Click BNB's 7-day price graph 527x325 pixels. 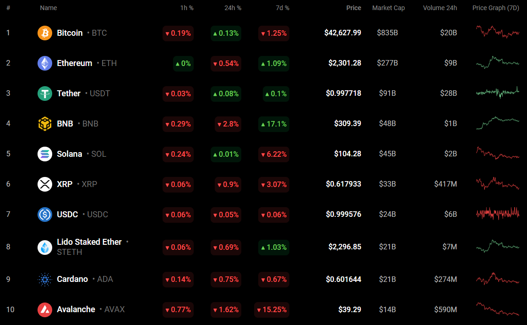[498, 123]
